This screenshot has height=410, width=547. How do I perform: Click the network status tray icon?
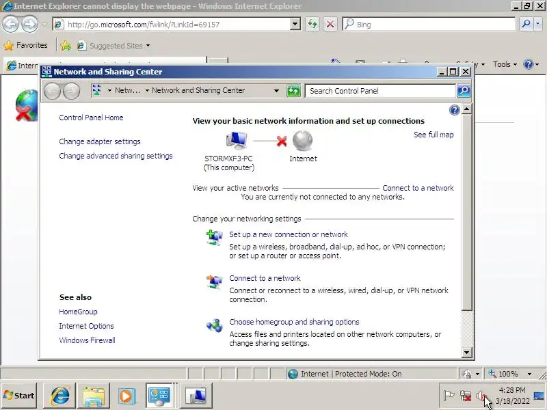pyautogui.click(x=466, y=396)
